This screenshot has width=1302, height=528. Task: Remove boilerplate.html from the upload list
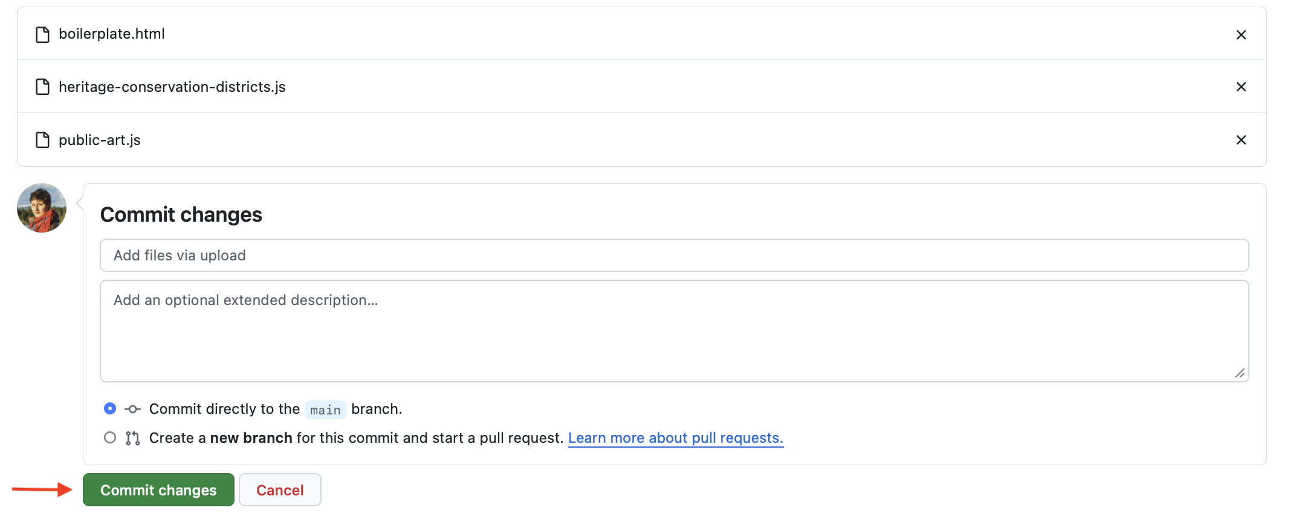[x=1241, y=34]
